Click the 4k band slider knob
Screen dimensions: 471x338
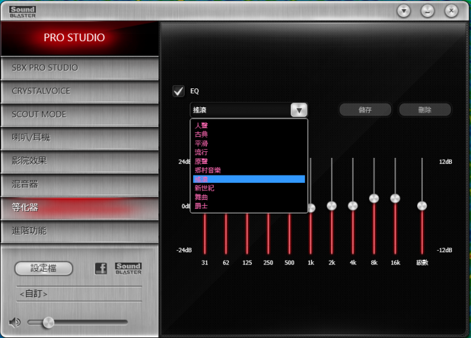point(353,206)
